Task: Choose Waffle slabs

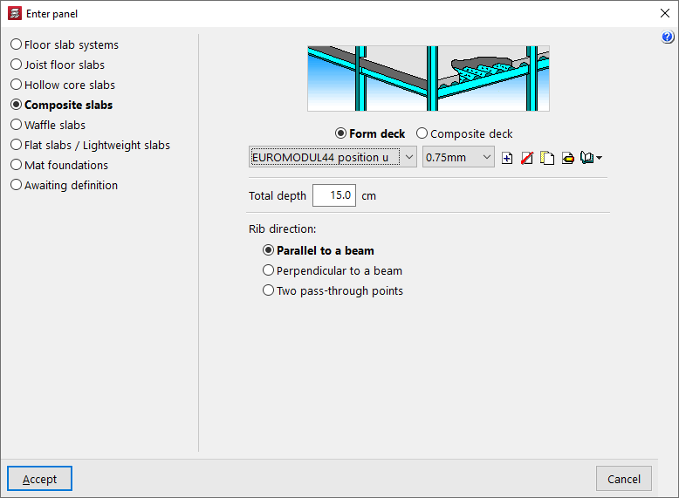Action: pos(48,125)
